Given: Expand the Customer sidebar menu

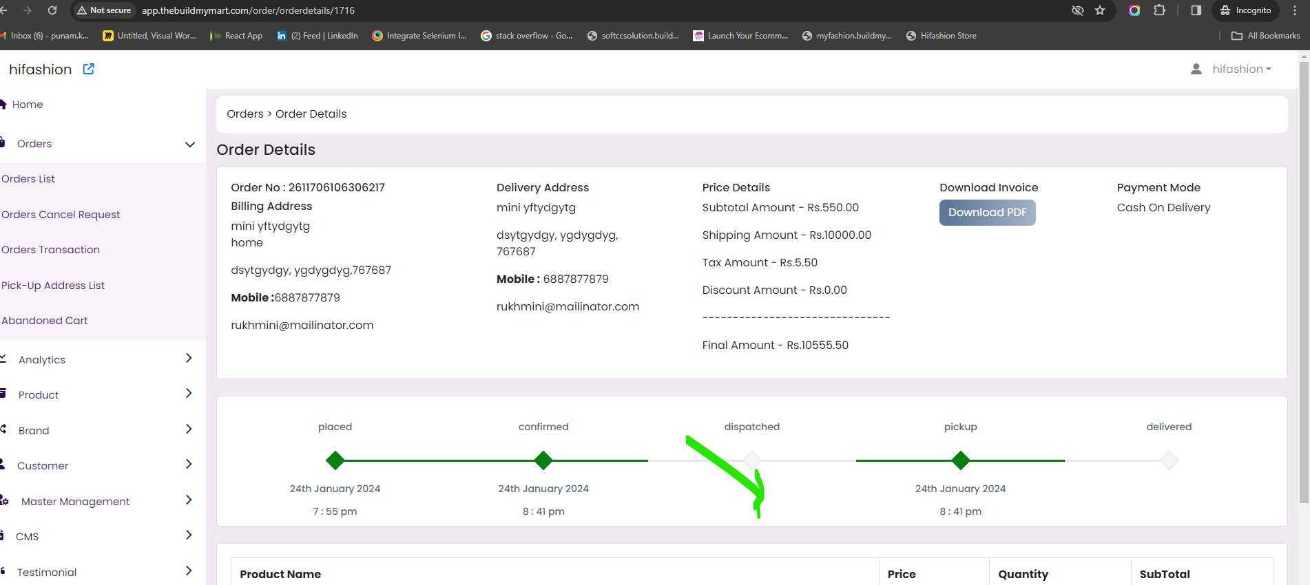Looking at the screenshot, I should (189, 465).
